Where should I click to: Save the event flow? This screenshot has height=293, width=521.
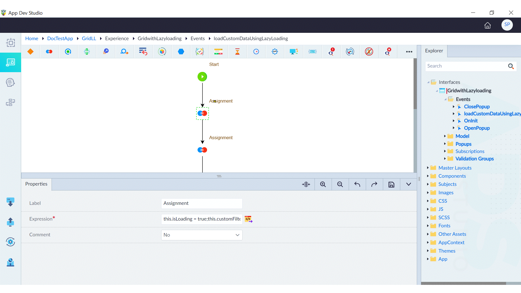click(x=391, y=184)
